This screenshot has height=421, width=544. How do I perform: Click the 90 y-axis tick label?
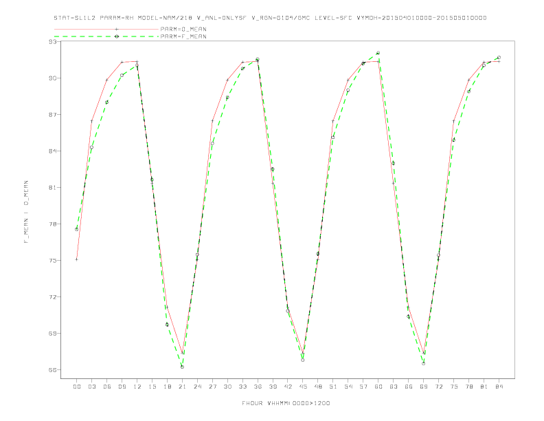[53, 78]
